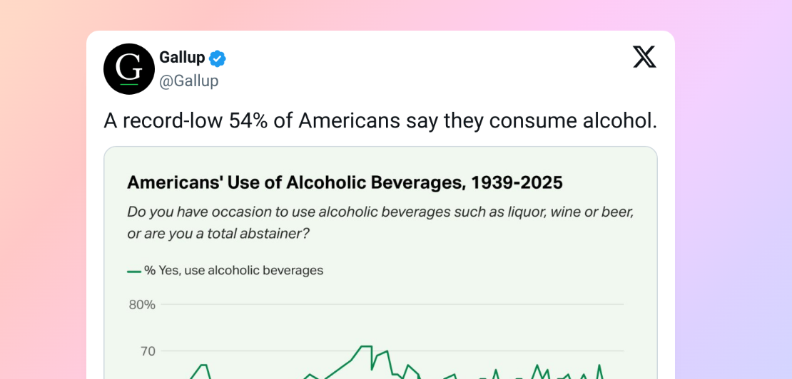The width and height of the screenshot is (792, 379).
Task: Click the 70 axis label
Action: pyautogui.click(x=148, y=351)
